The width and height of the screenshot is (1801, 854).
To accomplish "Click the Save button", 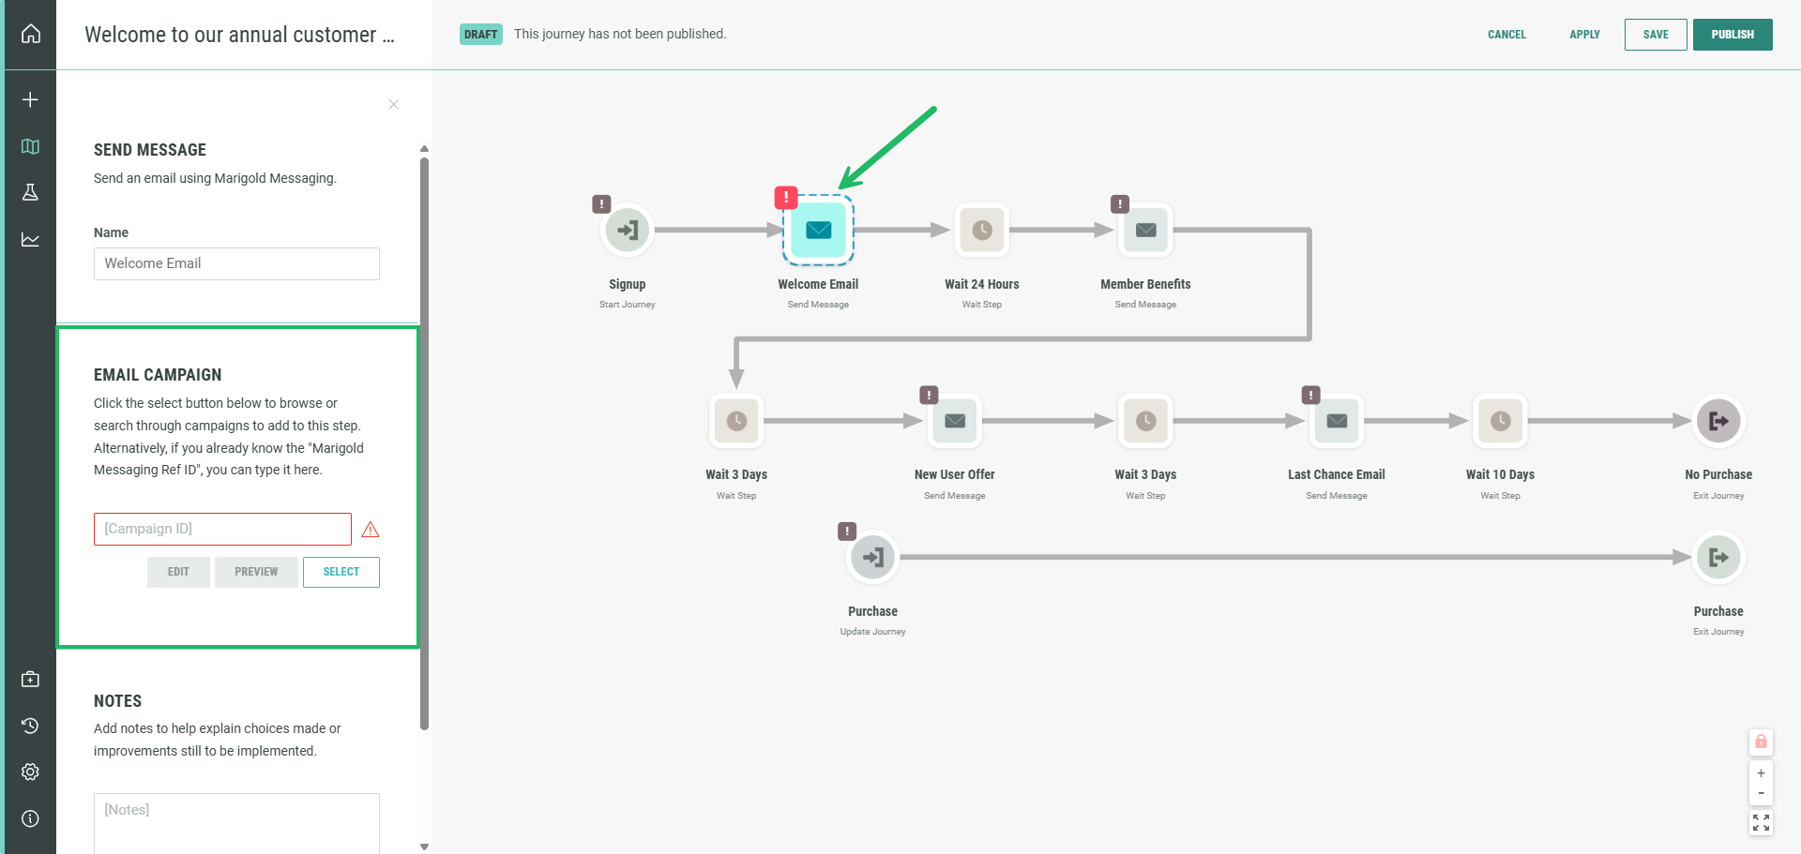I will click(1655, 35).
